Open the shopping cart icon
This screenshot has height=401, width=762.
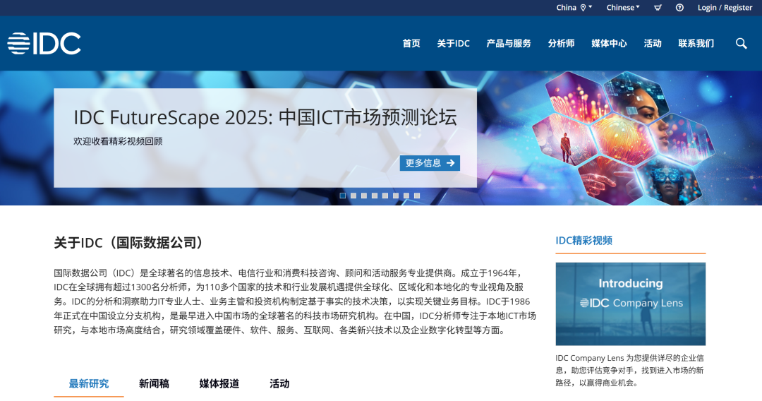tap(658, 7)
